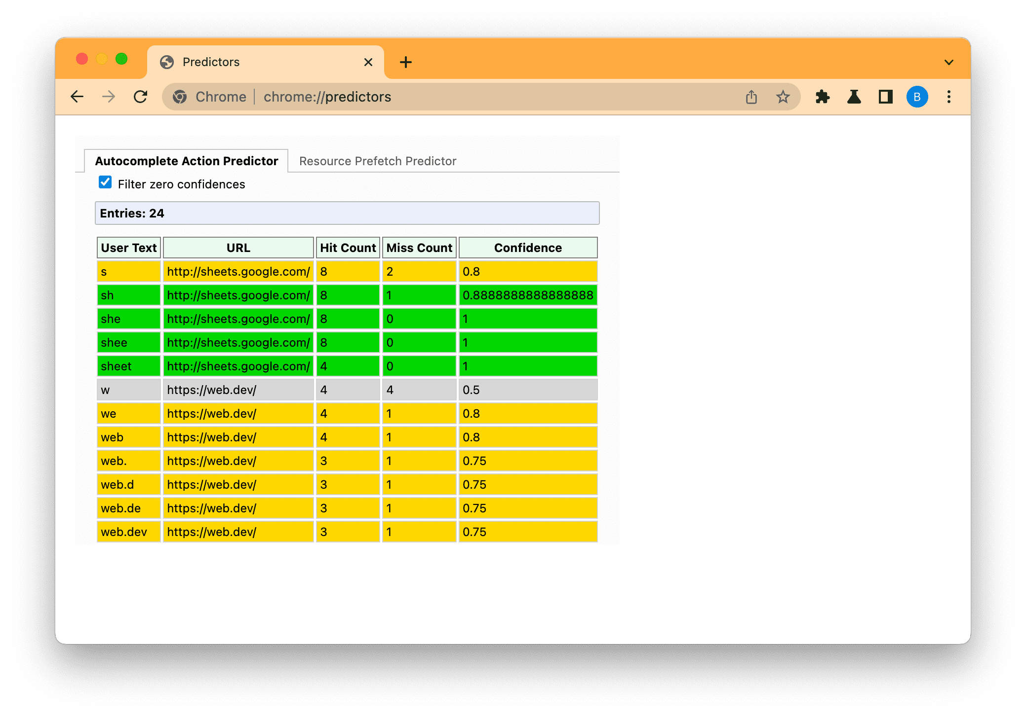Image resolution: width=1026 pixels, height=717 pixels.
Task: Select the User Text column header
Action: [x=128, y=248]
